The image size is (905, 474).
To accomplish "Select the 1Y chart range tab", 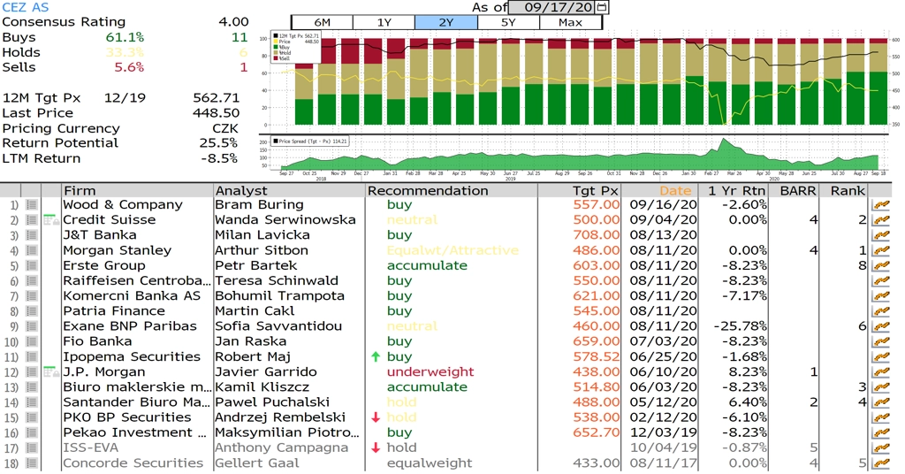I will coord(384,22).
